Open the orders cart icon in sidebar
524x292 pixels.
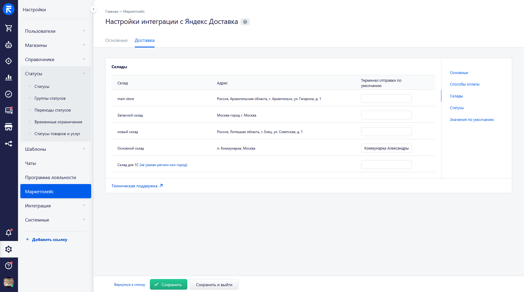point(9,28)
